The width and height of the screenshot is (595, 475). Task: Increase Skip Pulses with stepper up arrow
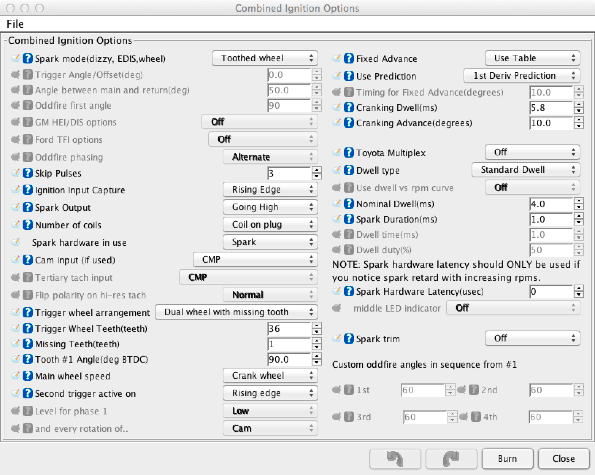point(317,170)
